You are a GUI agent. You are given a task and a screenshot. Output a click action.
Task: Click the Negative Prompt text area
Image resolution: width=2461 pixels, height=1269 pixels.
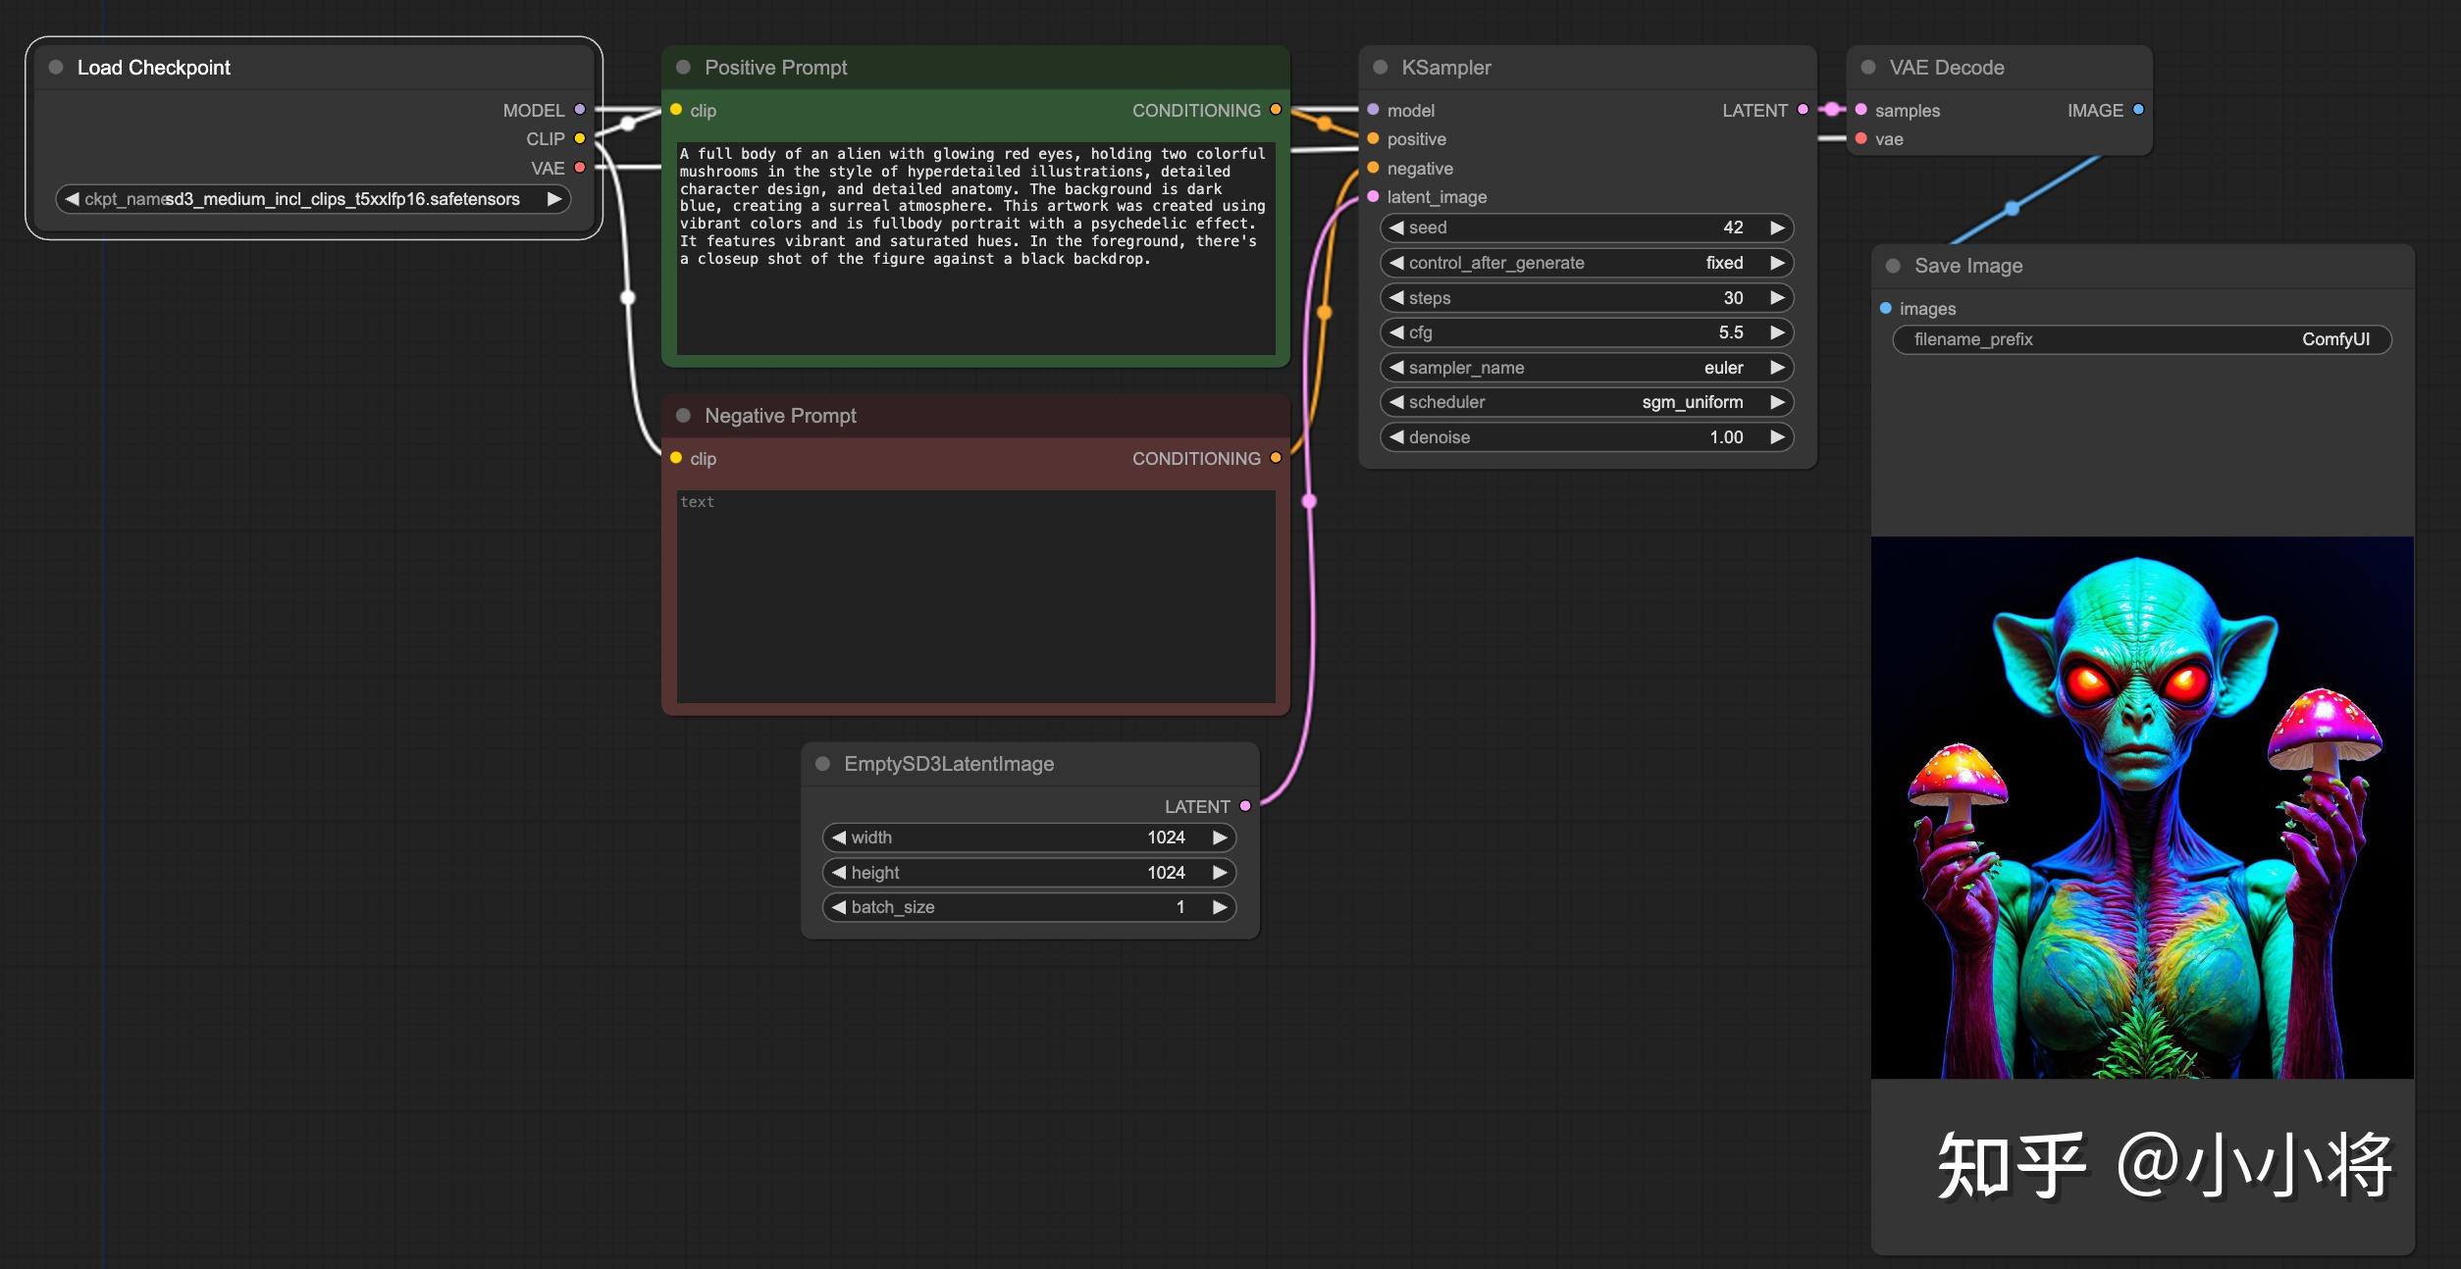[975, 596]
